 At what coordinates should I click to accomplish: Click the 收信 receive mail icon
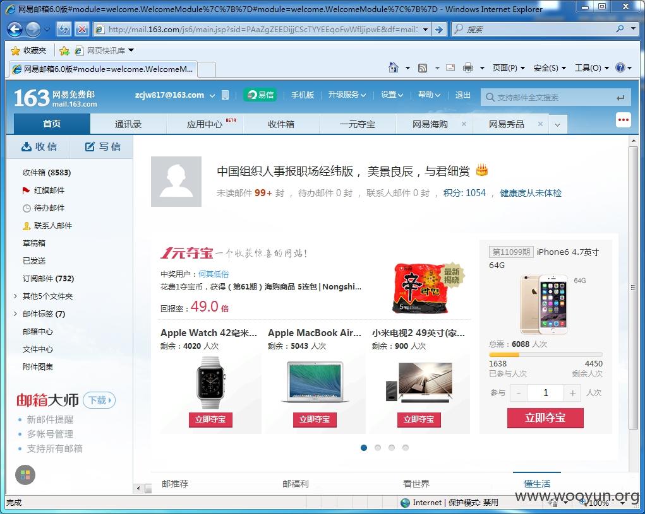pos(27,146)
